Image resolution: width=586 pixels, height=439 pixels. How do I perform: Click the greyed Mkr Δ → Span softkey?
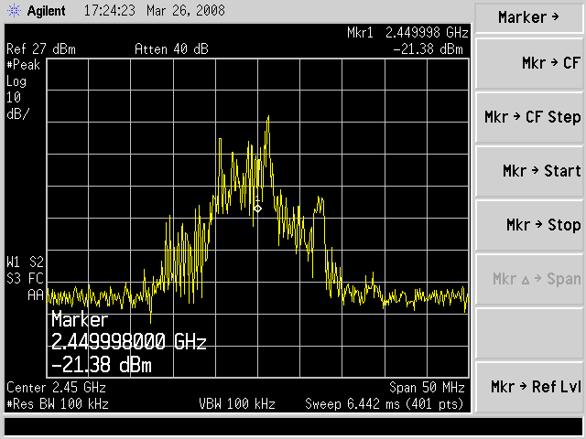coord(530,279)
